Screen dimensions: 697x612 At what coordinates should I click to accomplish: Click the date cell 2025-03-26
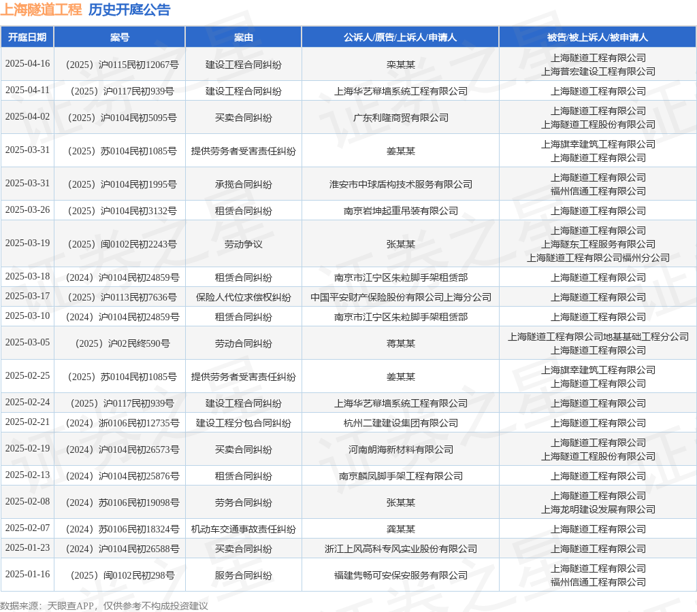click(27, 209)
